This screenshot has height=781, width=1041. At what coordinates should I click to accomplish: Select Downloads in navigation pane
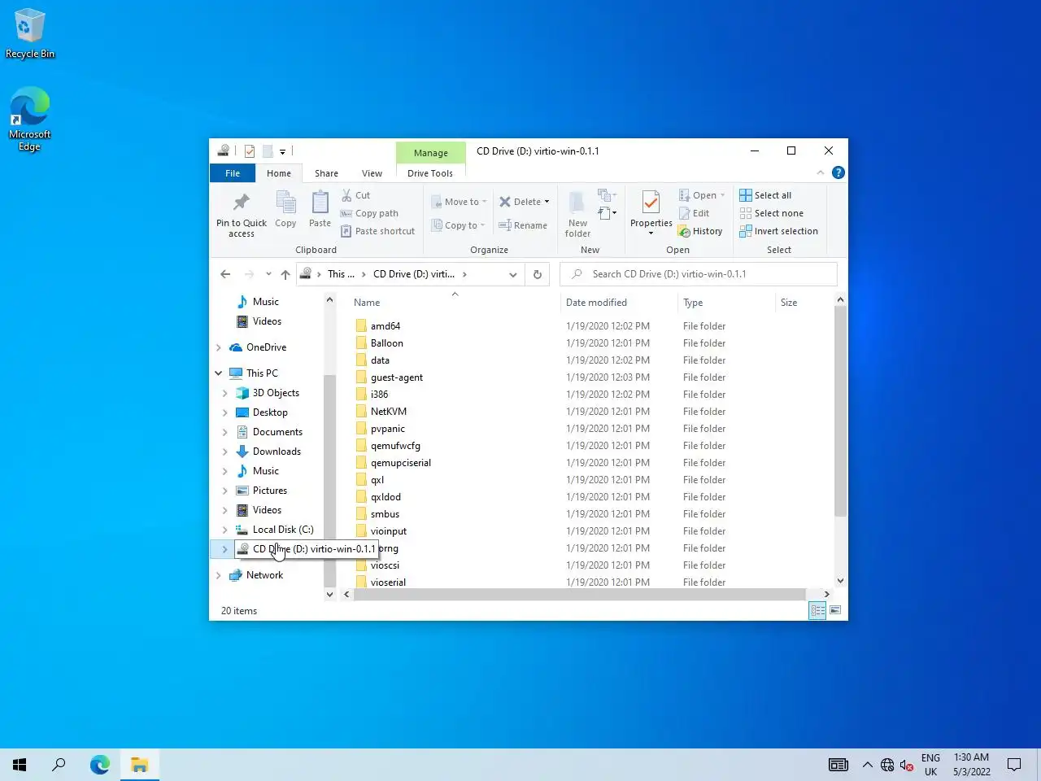[x=277, y=452]
